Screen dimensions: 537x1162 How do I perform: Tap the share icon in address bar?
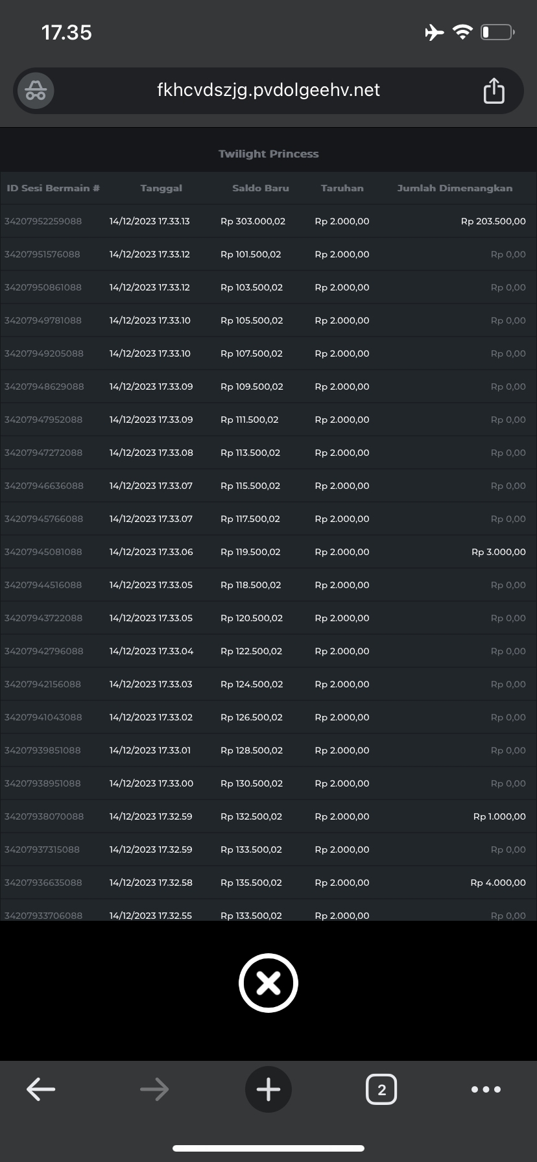[494, 91]
